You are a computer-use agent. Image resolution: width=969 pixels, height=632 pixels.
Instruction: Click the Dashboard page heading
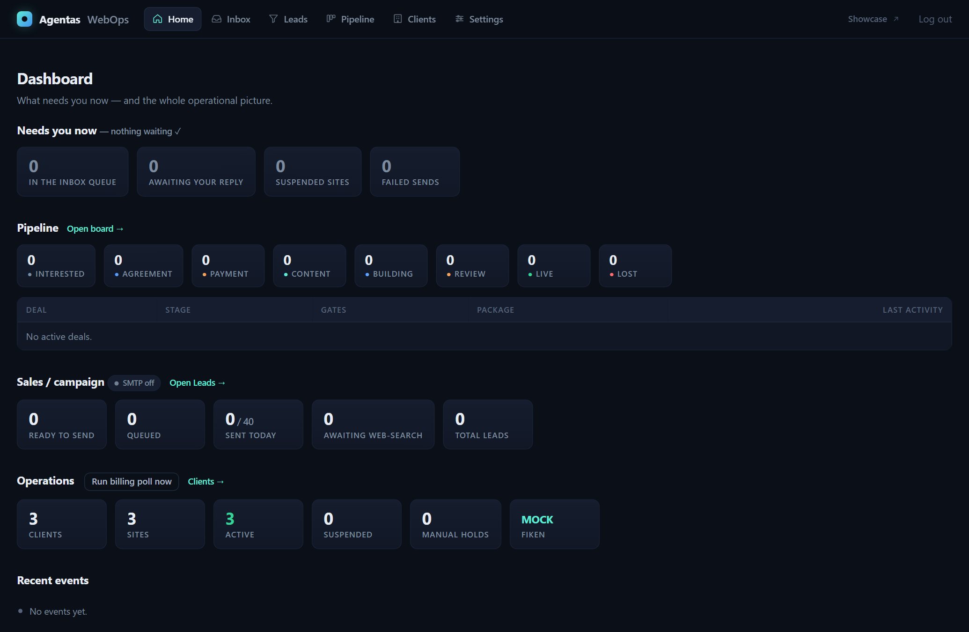[x=55, y=79]
